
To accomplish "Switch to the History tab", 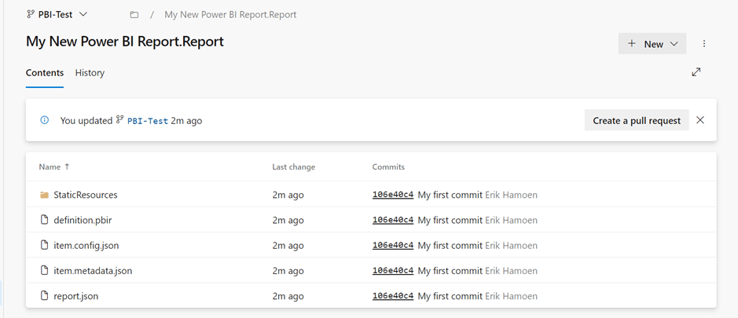I will point(90,73).
